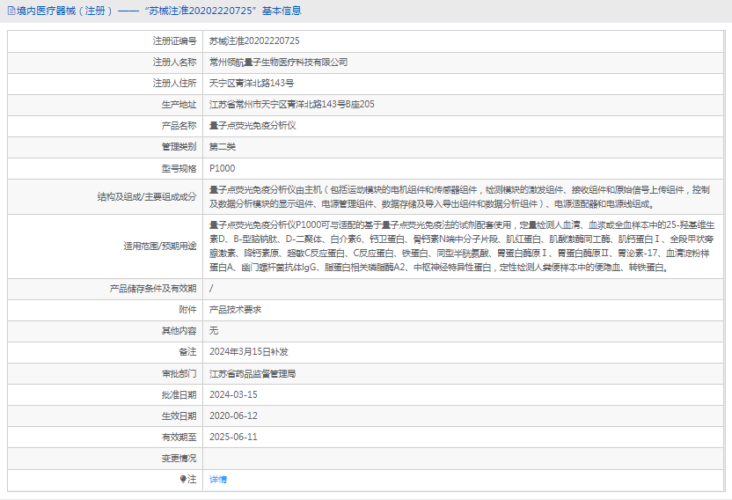Screen dimensions: 732x500
Task: Click the 注册人名称 label
Action: [174, 62]
